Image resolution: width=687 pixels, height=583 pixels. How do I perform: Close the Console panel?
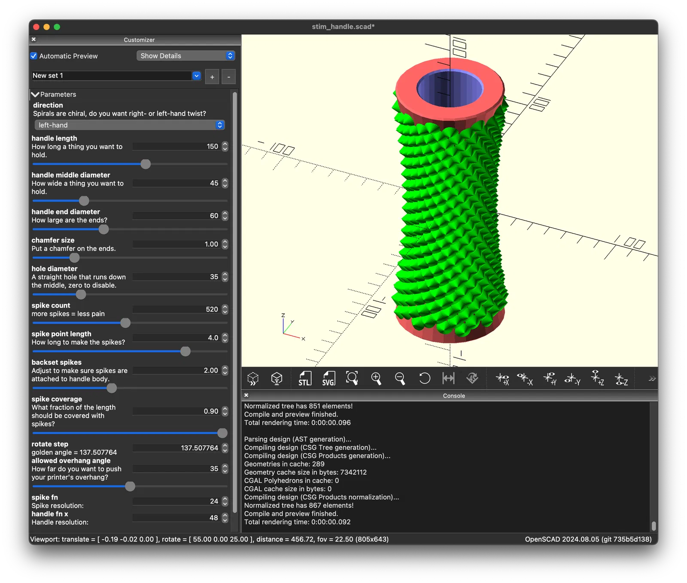click(x=246, y=395)
